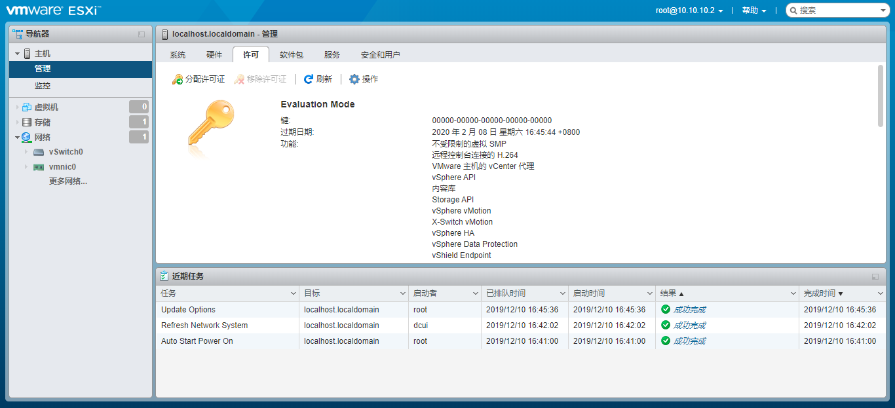Collapse the 主机 host tree node
895x408 pixels.
coord(18,54)
